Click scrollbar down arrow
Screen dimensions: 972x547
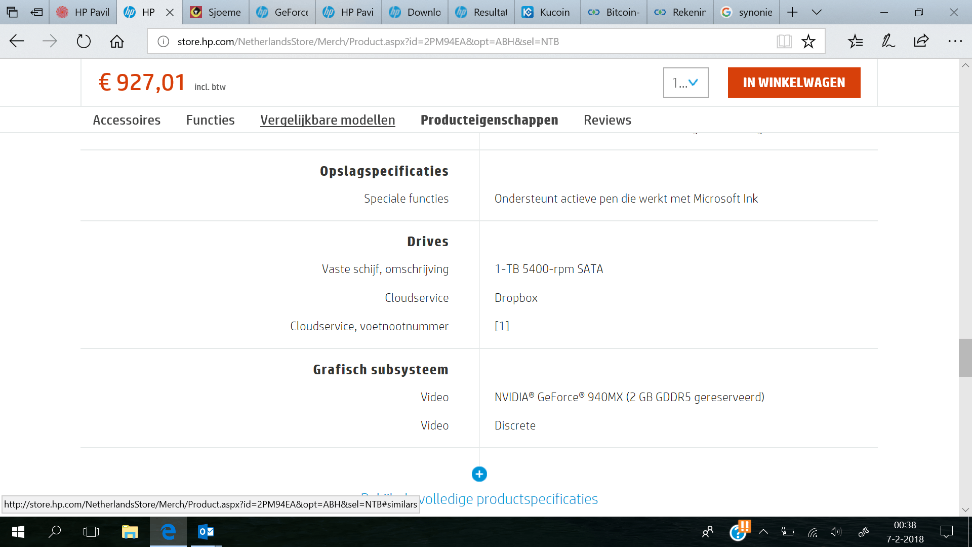(965, 510)
